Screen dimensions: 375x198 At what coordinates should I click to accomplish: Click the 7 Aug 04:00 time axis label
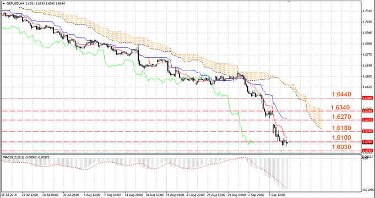(x=112, y=194)
